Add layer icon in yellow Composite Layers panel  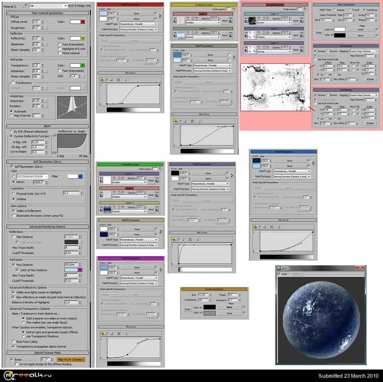tap(234, 9)
